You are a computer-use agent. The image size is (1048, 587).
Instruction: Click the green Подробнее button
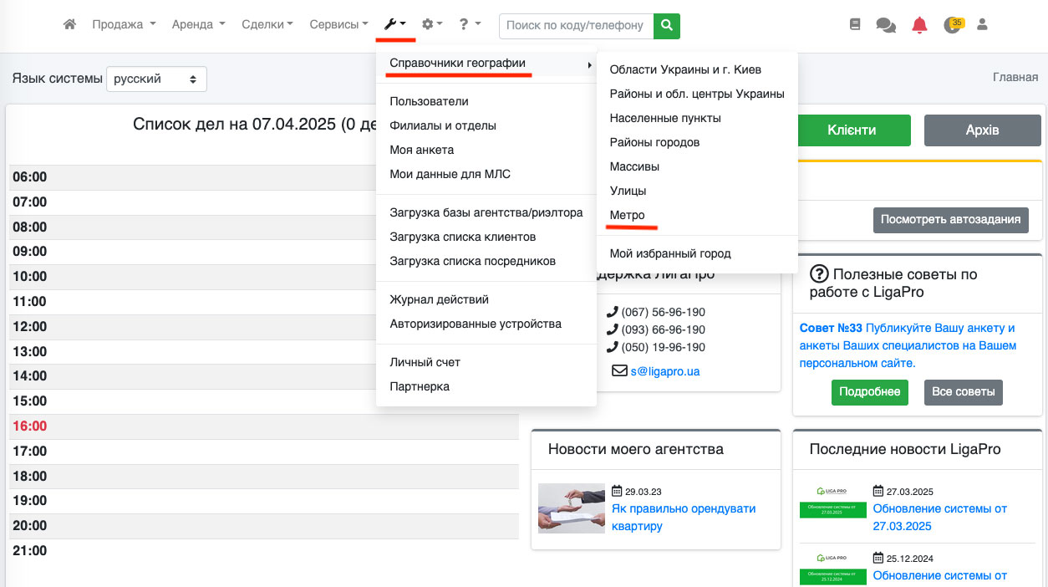(x=869, y=391)
